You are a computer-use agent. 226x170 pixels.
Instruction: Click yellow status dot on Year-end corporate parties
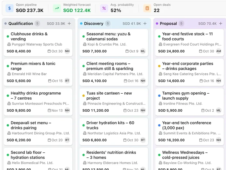159,66
